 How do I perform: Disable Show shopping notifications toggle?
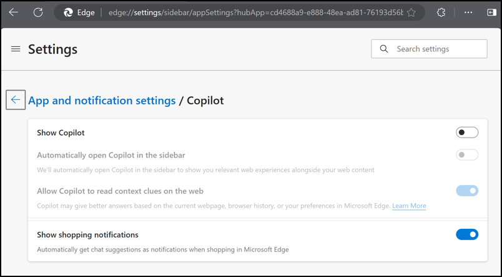coord(467,234)
